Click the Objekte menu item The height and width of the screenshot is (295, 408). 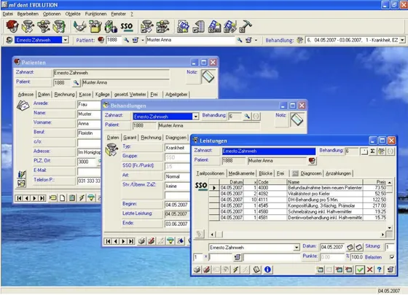point(73,14)
